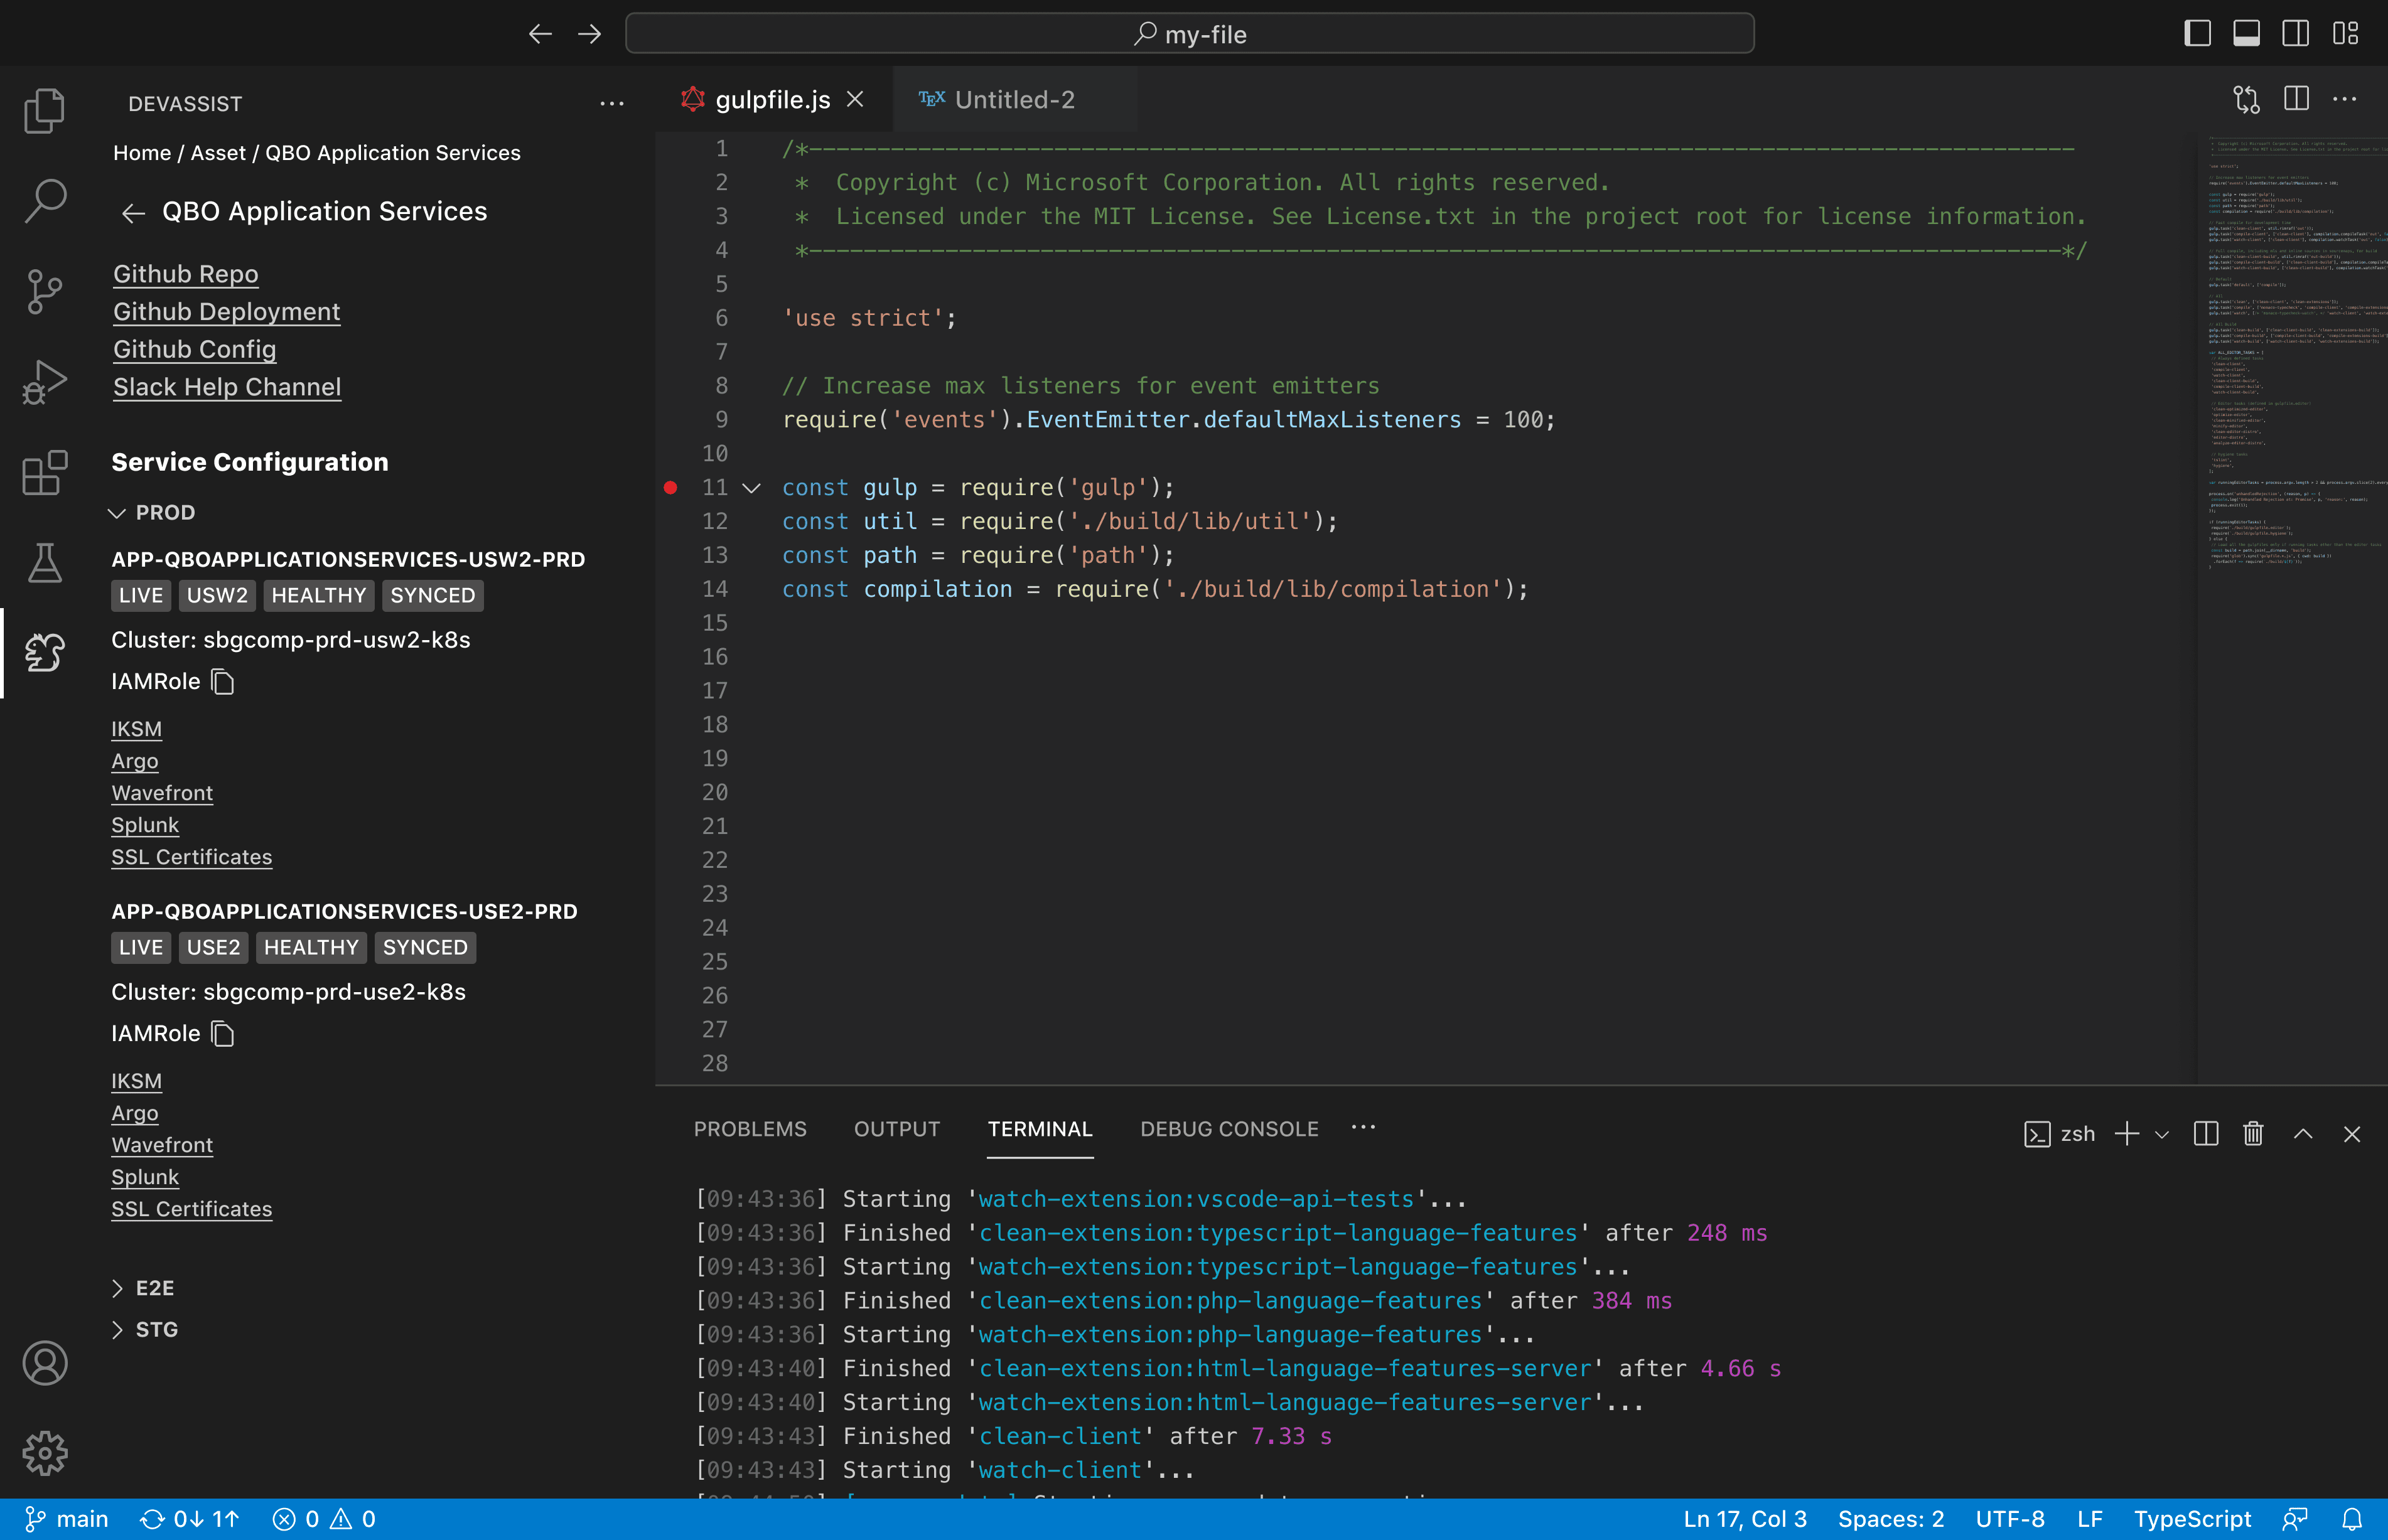The image size is (2388, 1540).
Task: Split the terminal panel
Action: tap(2206, 1134)
